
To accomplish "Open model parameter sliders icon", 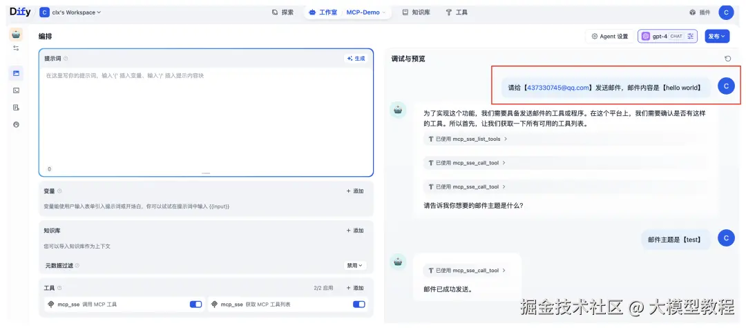I will (x=691, y=36).
